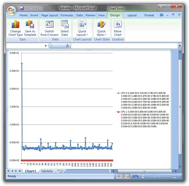Open the Name Box dropdown
189x186 pixels.
[46, 46]
